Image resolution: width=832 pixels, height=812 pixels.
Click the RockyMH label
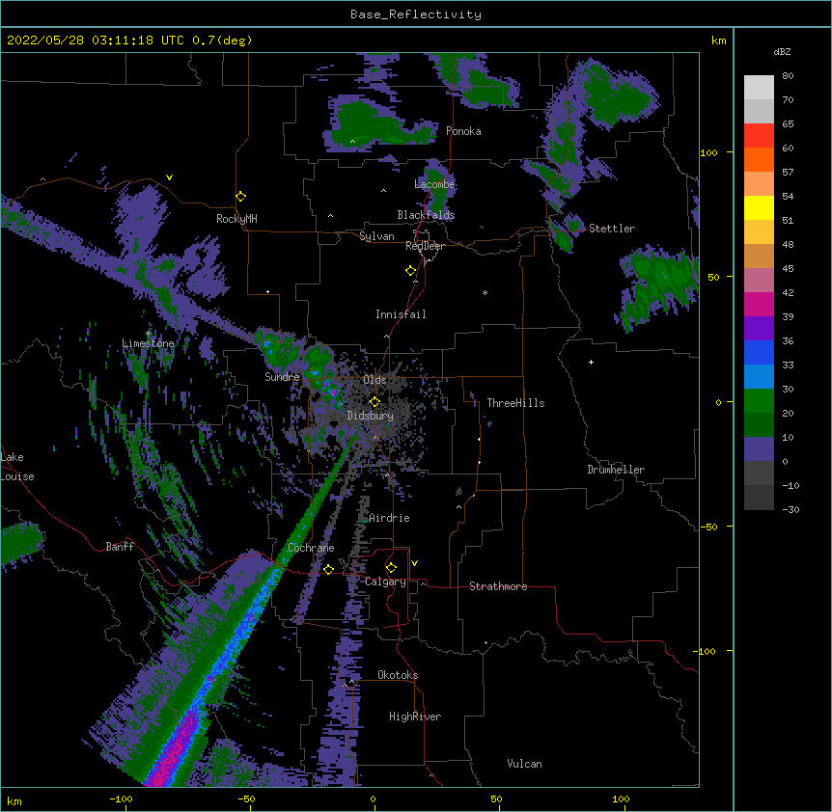coord(236,219)
